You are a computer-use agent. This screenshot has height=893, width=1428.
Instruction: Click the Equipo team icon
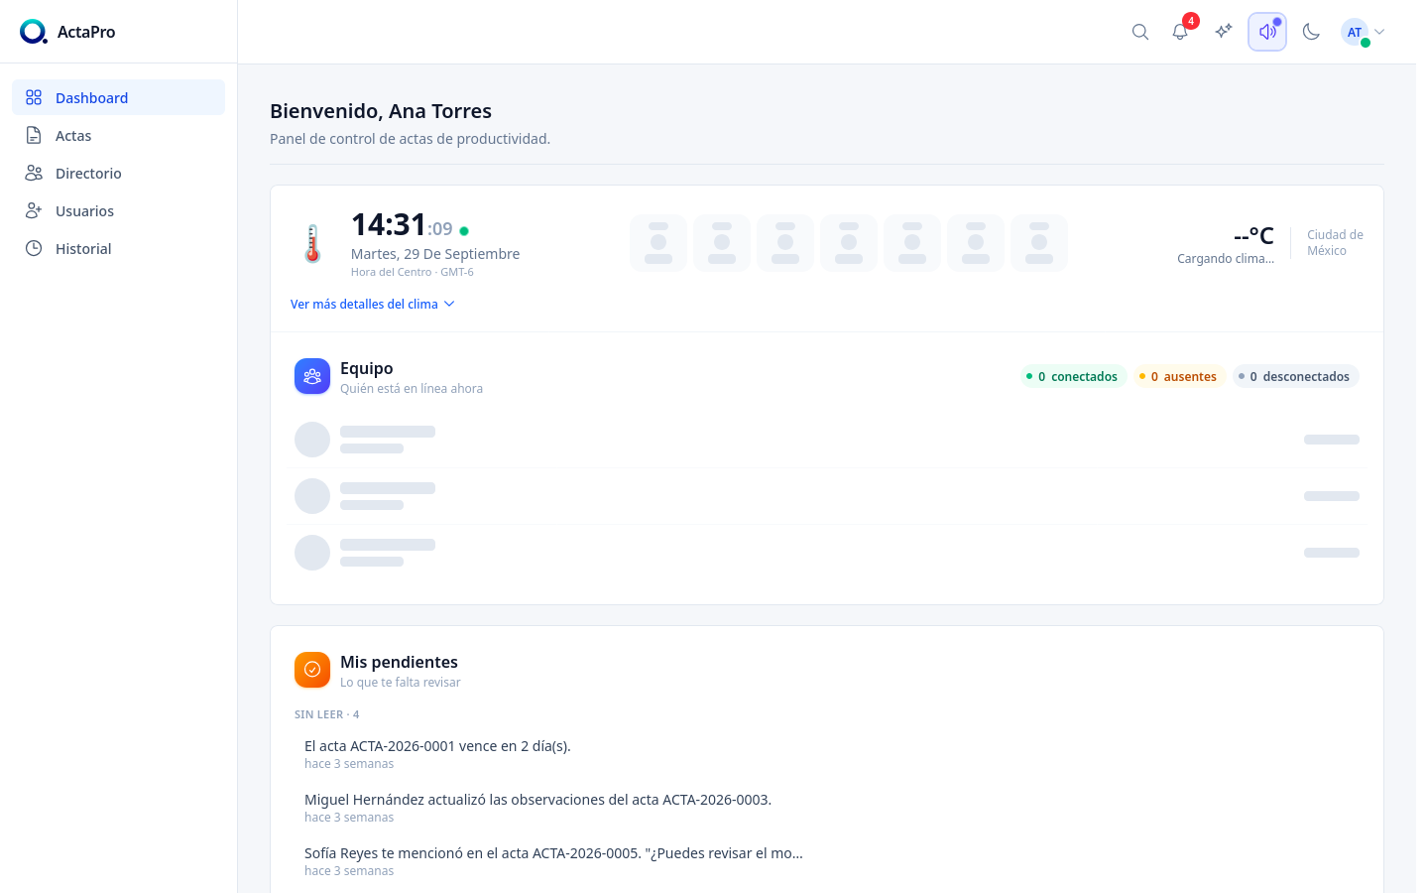coord(312,376)
